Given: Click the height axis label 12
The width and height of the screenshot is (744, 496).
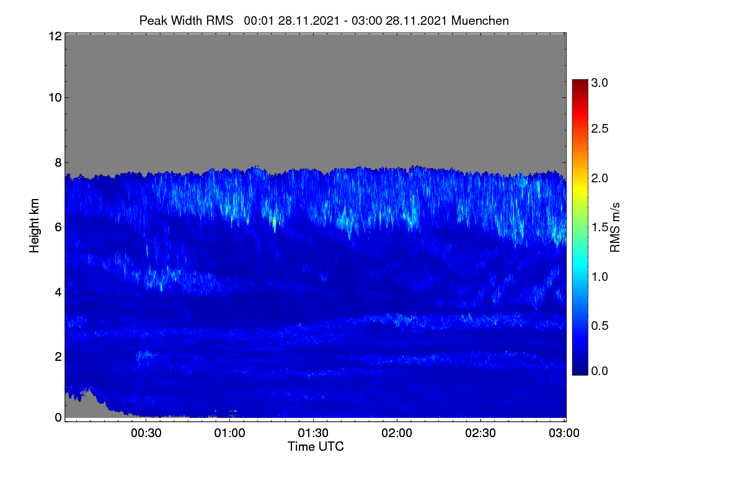Looking at the screenshot, I should [54, 36].
